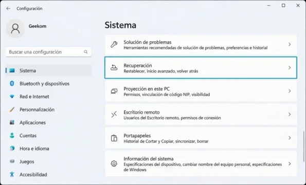Open Escritorio remoto chevron arrow

pyautogui.click(x=290, y=115)
